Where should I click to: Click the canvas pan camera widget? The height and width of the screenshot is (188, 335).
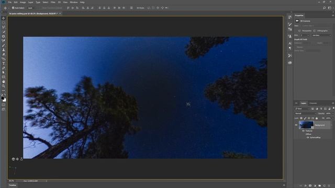click(17, 159)
